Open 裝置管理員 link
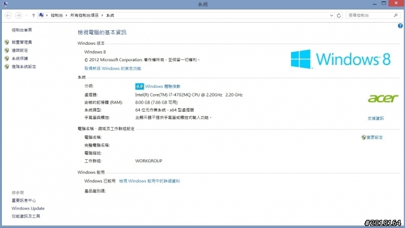 tap(22, 42)
